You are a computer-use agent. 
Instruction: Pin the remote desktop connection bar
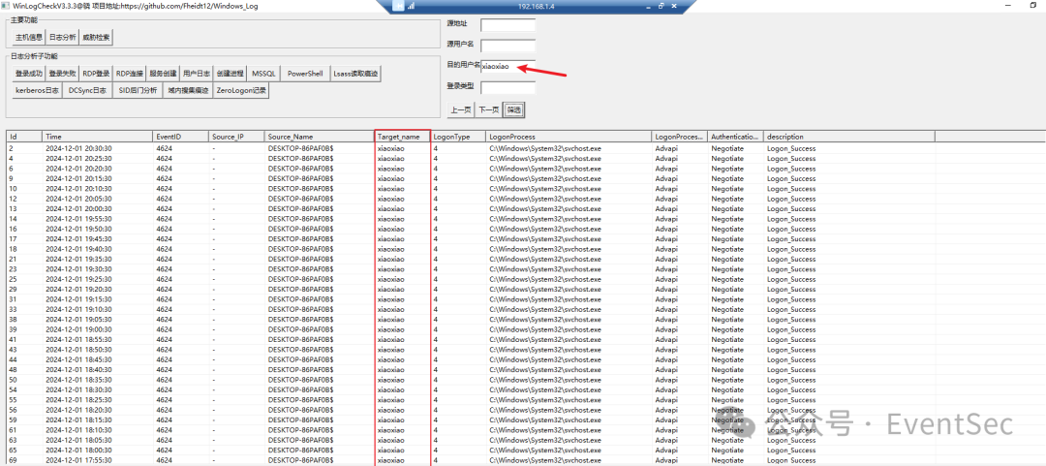click(x=398, y=6)
